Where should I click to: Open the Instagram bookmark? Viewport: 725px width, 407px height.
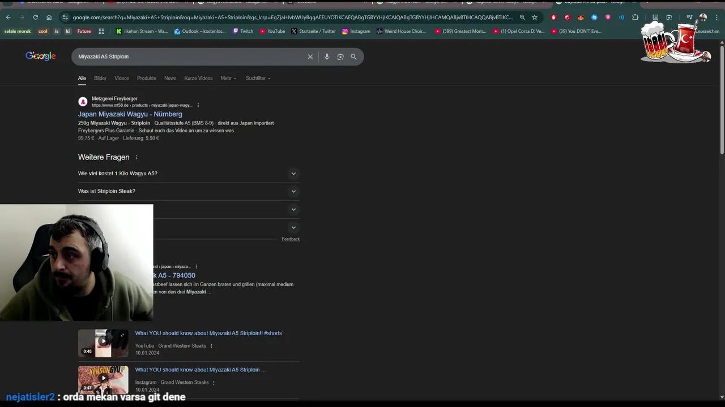356,31
